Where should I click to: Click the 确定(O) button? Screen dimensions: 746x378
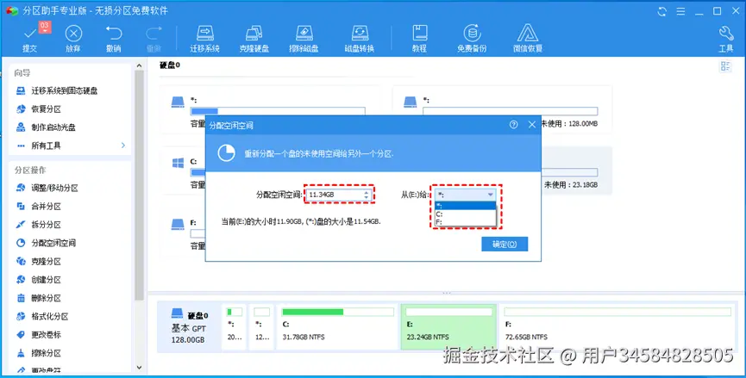505,244
